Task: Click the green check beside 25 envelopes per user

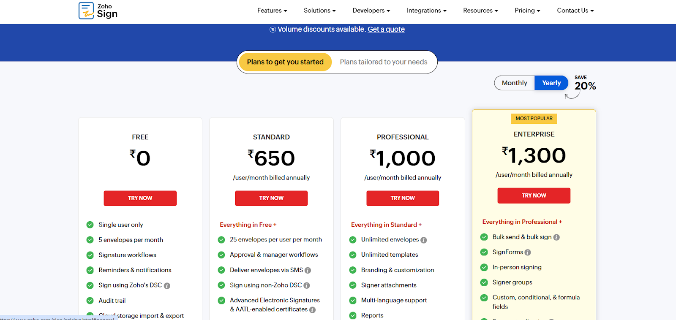Action: [221, 240]
